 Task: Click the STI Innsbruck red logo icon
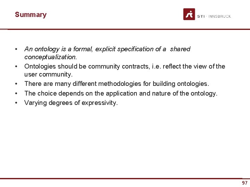189,14
